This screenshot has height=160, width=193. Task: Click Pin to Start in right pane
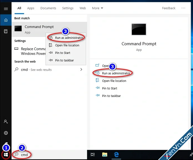point(106,88)
